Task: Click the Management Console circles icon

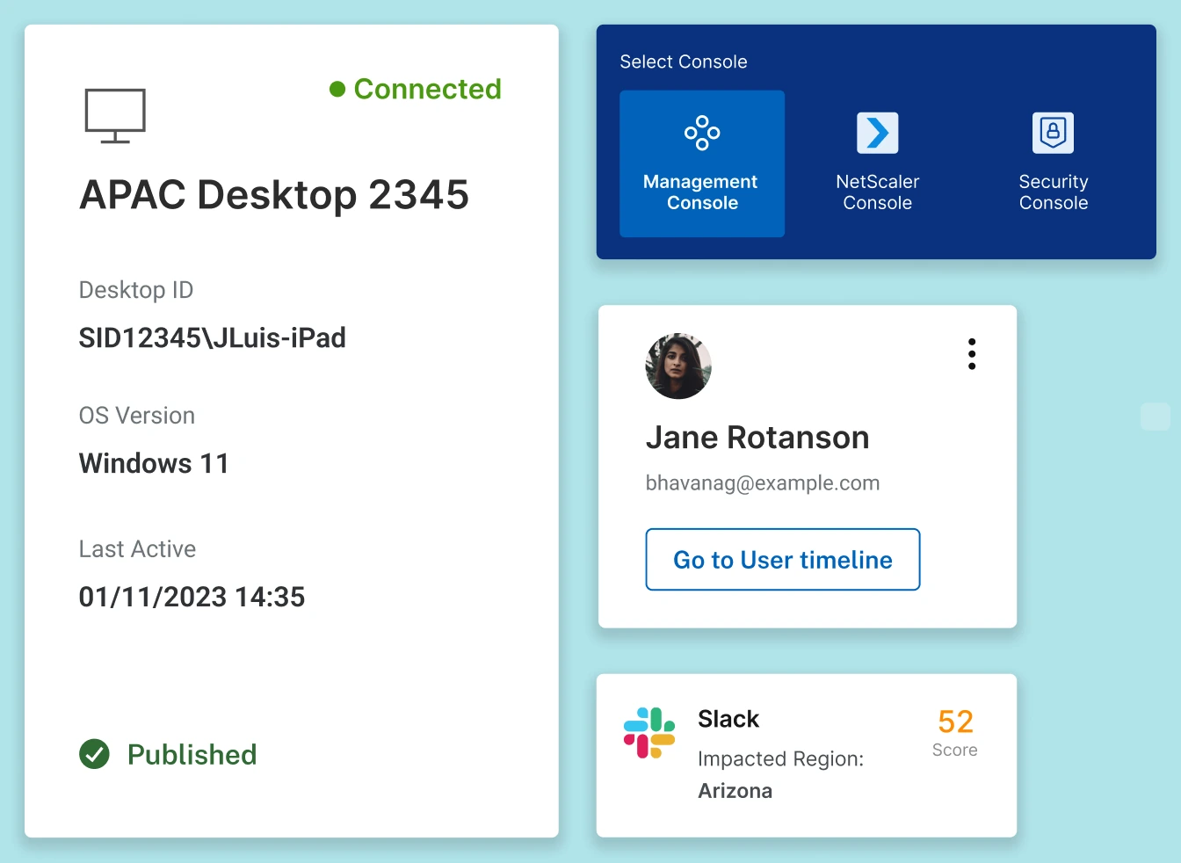Action: pos(702,133)
